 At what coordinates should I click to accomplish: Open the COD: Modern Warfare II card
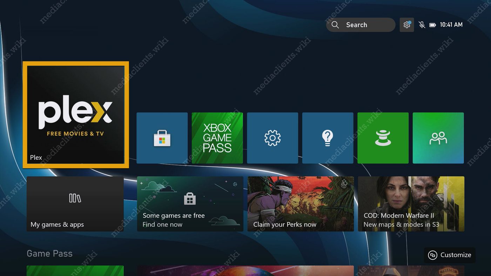(411, 204)
